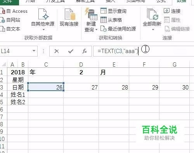Click inside the formula bar text
Viewport: 194px width, 153px height.
pos(118,51)
